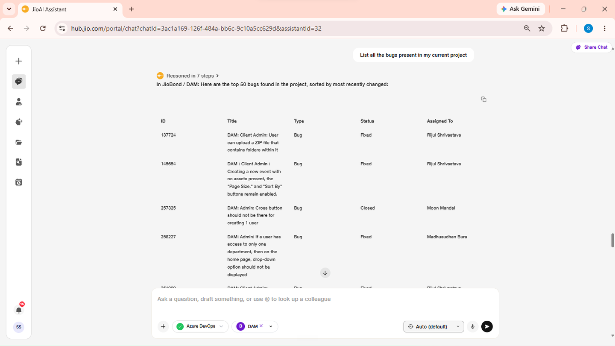Select the JioAI Assistant browser tab
Image resolution: width=615 pixels, height=346 pixels.
[x=70, y=9]
